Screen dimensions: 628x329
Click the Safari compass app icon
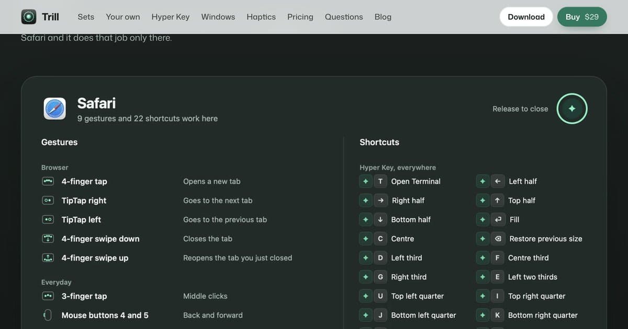click(54, 109)
